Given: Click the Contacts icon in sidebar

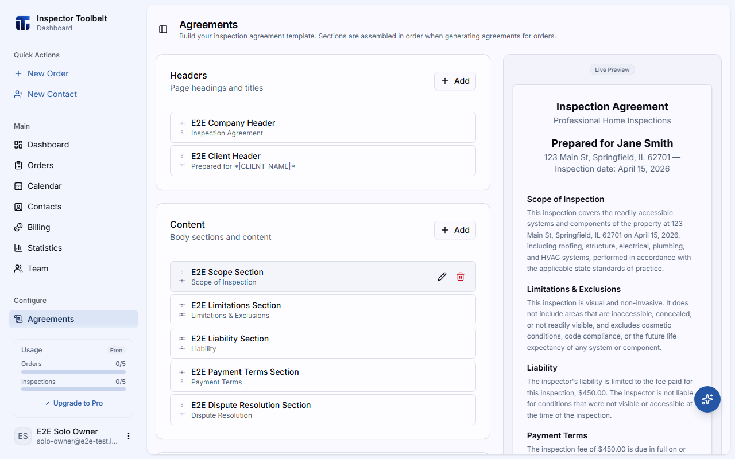Looking at the screenshot, I should pyautogui.click(x=18, y=207).
